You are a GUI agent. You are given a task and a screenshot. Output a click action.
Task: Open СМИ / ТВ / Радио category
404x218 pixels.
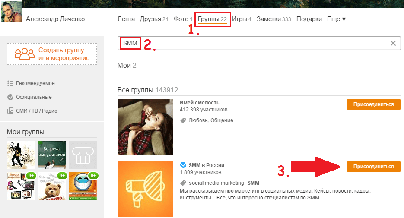coord(37,111)
